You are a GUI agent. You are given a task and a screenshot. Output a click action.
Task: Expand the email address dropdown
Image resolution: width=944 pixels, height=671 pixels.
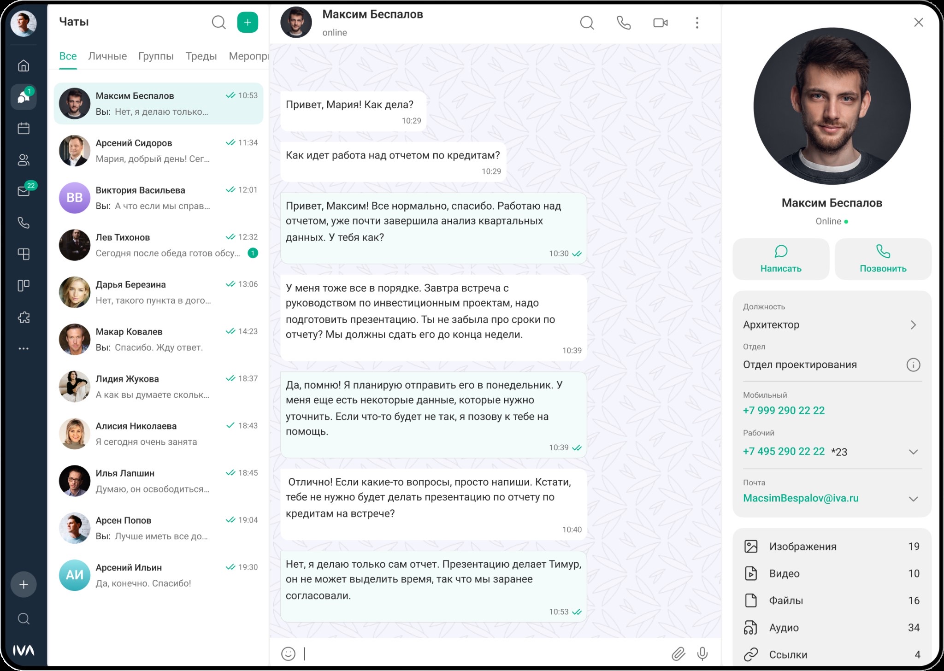pos(913,499)
